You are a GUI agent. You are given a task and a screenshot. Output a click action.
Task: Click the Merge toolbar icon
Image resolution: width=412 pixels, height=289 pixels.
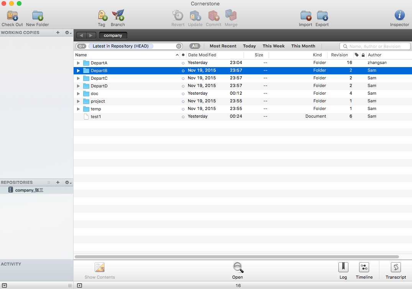(x=231, y=15)
